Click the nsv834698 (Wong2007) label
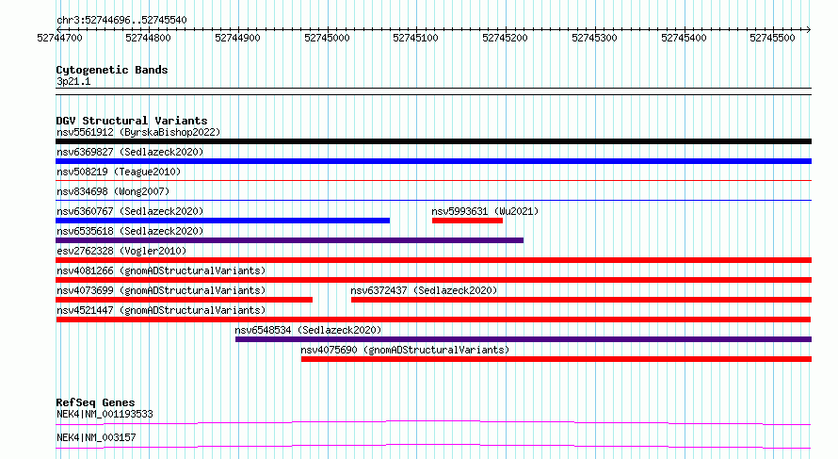Viewport: 838px width, 459px height. click(113, 191)
